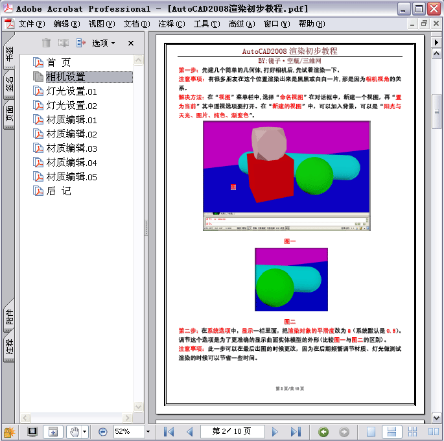
Task: Select continuous page layout
Action: coord(391,432)
